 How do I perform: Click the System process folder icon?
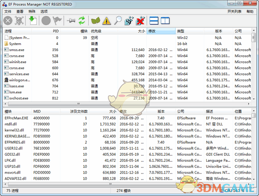[x=6, y=44]
